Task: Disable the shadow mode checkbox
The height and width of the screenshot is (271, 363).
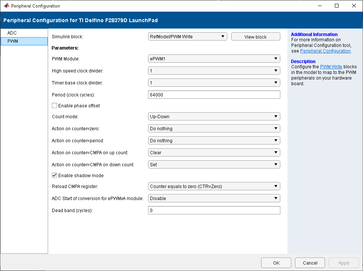Action: (54, 175)
